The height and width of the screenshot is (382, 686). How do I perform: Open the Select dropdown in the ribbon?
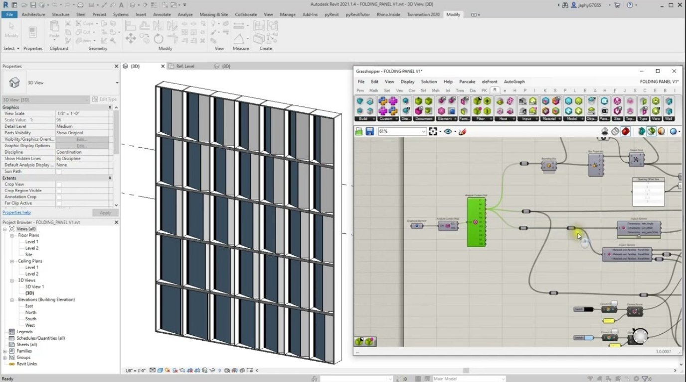[x=11, y=48]
